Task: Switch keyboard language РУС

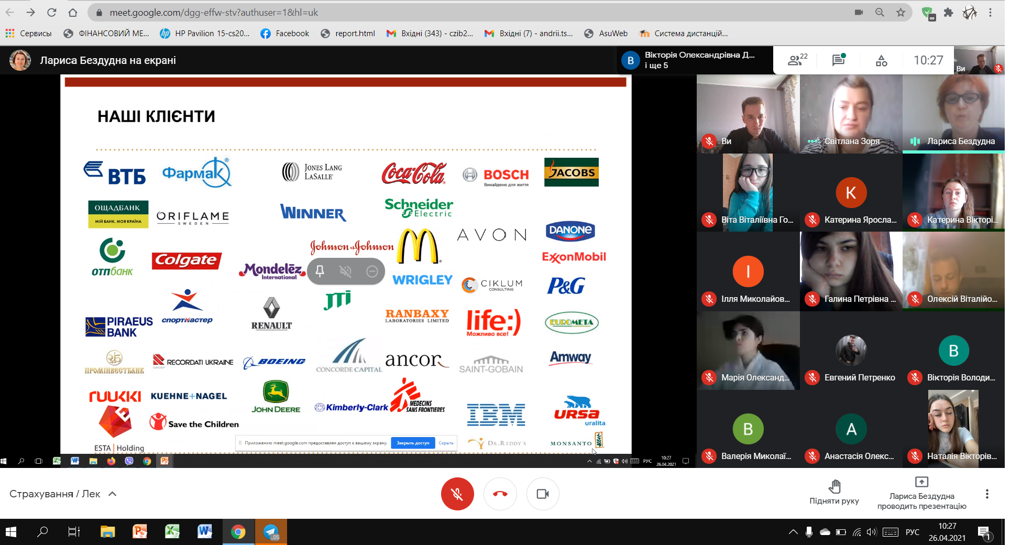Action: pyautogui.click(x=913, y=532)
